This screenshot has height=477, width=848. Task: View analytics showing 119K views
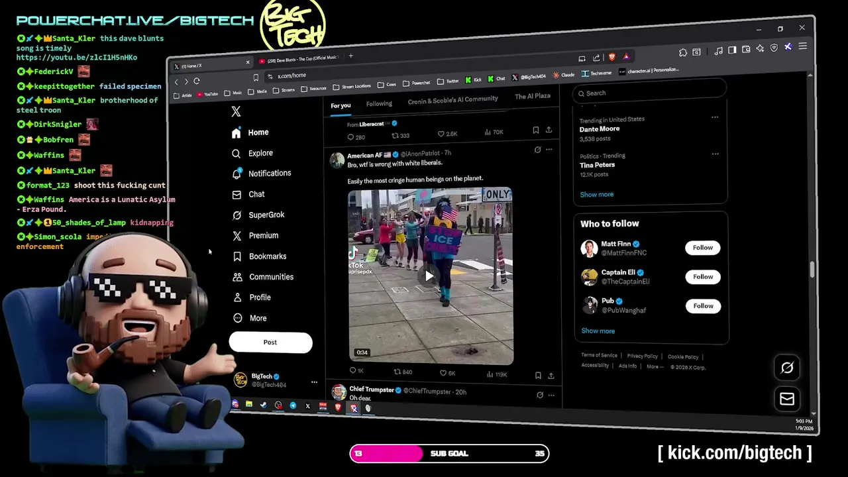[x=496, y=374]
